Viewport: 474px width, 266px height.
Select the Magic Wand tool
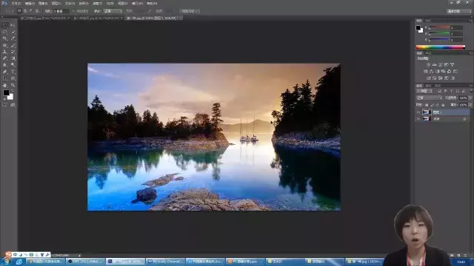13,32
